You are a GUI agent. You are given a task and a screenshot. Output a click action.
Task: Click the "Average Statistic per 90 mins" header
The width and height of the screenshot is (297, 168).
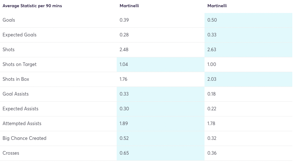point(32,6)
